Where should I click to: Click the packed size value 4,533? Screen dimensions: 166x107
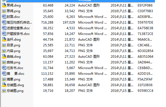(71, 28)
